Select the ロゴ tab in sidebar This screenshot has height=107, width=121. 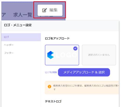[21, 37]
